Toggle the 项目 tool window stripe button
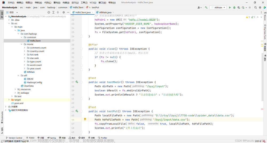Screen dimensions: 267x143 2,15
